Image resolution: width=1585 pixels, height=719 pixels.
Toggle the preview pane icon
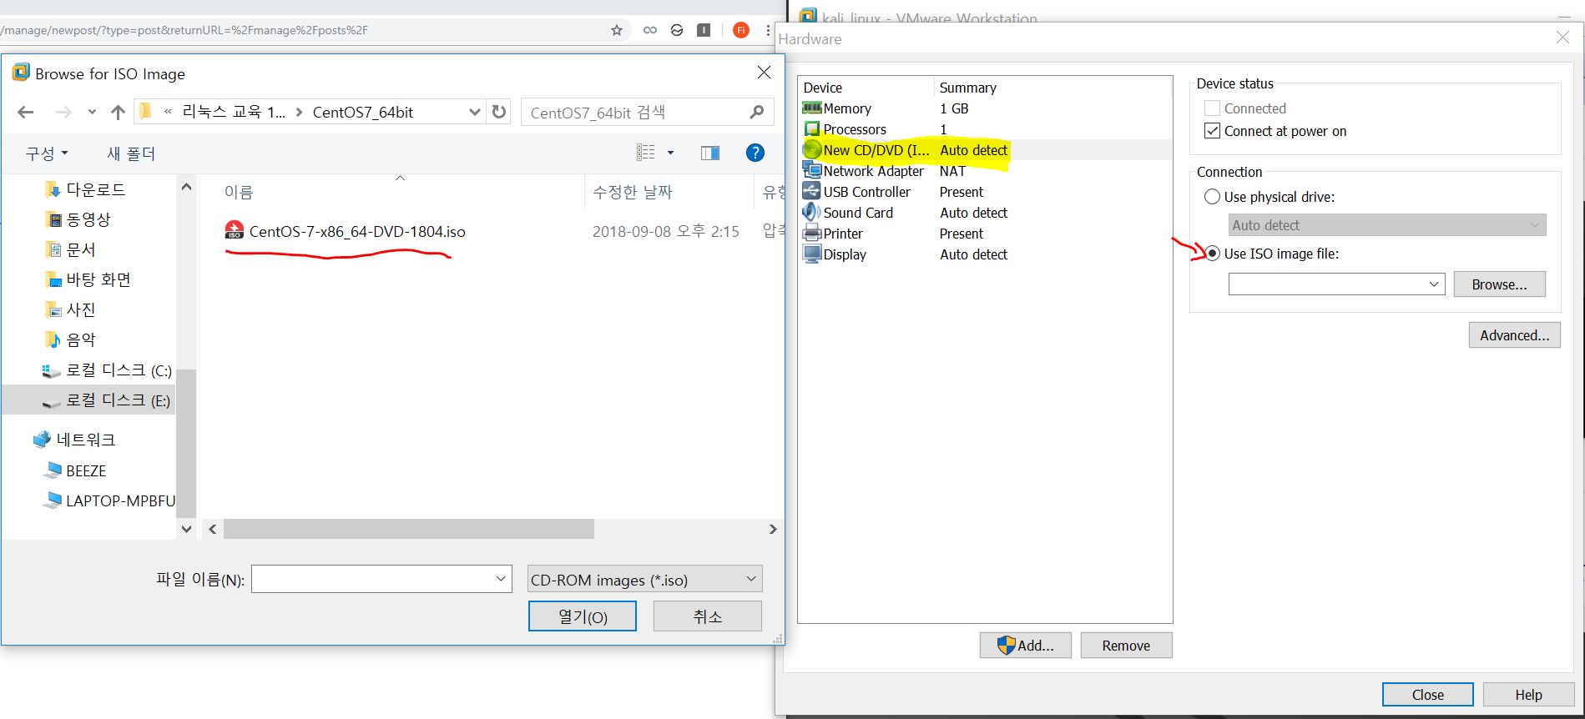(x=710, y=153)
